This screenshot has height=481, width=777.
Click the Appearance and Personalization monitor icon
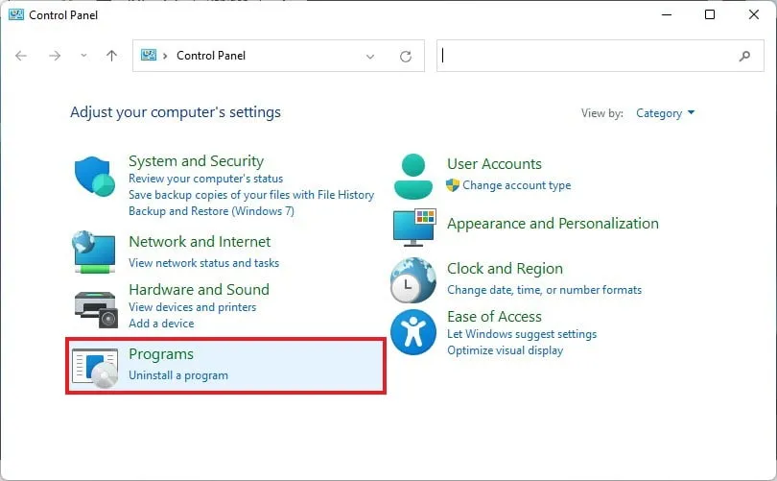click(413, 227)
